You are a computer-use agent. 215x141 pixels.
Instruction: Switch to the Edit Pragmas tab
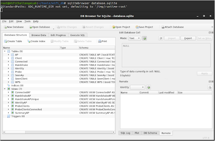58,35
